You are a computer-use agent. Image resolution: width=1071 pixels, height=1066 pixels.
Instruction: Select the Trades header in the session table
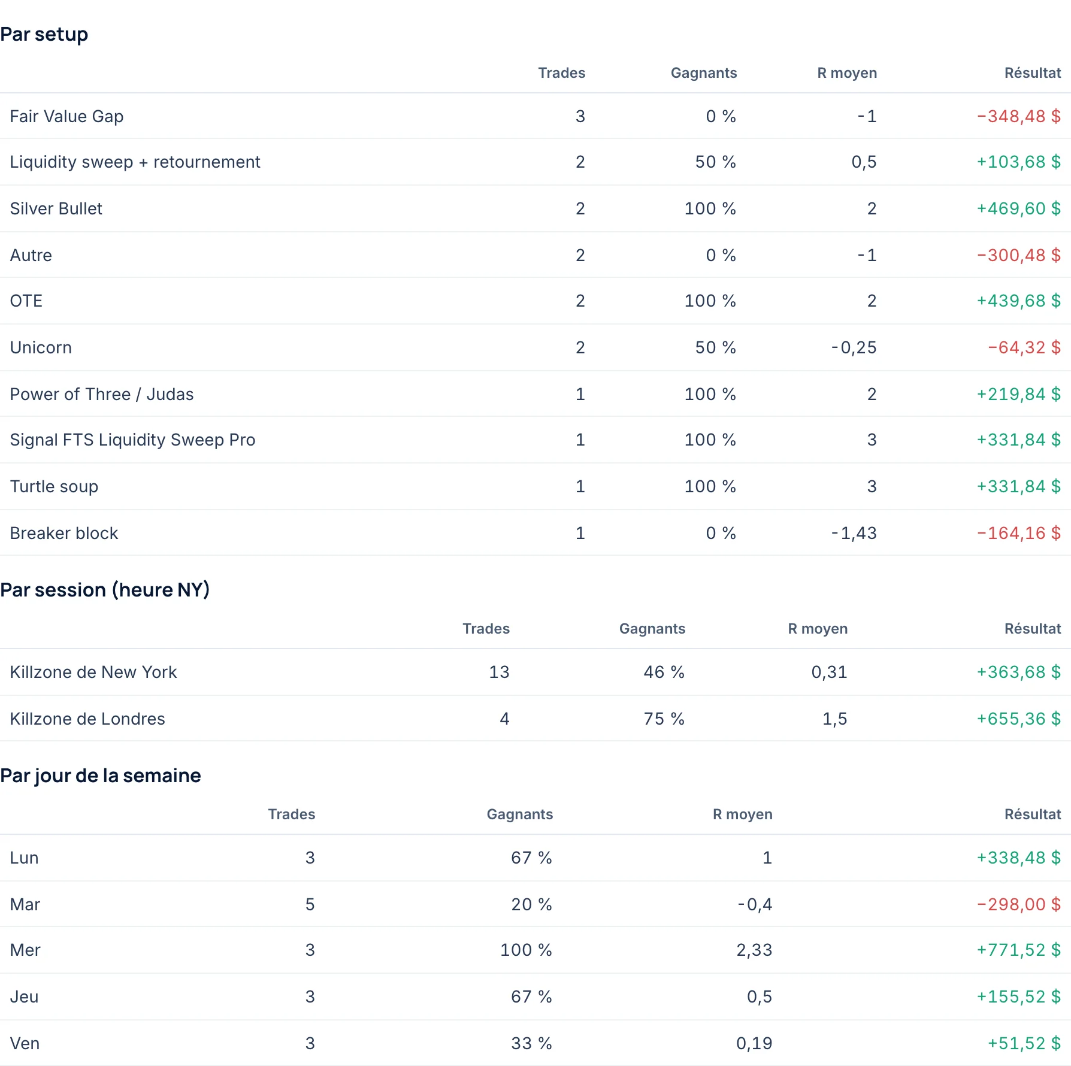click(x=486, y=629)
